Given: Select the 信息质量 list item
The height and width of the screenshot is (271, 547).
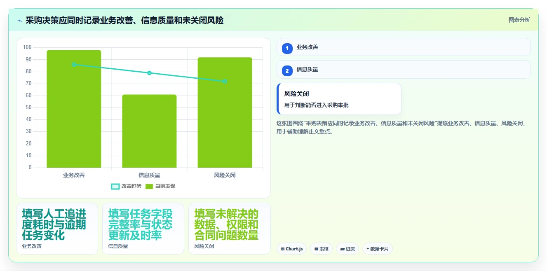Looking at the screenshot, I should [404, 69].
